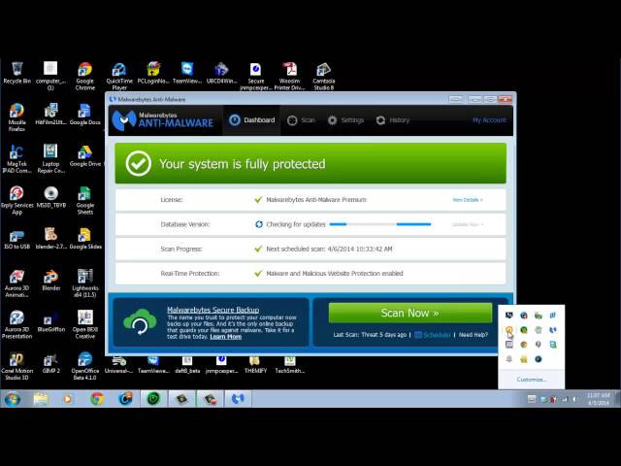Select the OpenOffice Beta 4.1.0 icon
Image resolution: width=621 pixels, height=466 pixels.
click(85, 366)
